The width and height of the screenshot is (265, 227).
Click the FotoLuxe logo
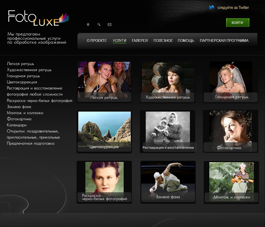tap(38, 18)
